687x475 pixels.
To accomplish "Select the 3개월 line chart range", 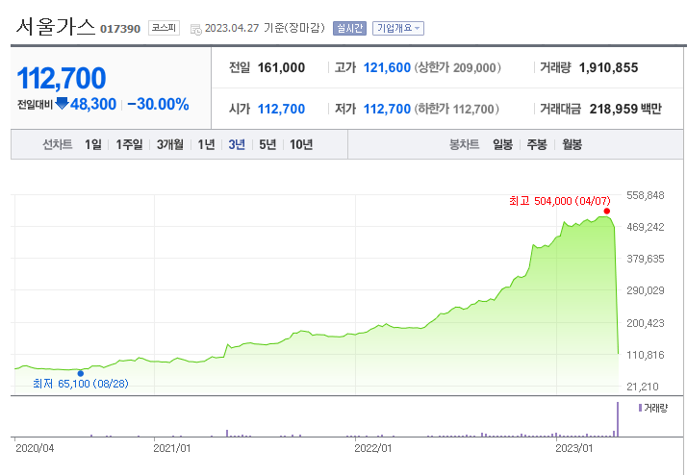I will pos(170,144).
